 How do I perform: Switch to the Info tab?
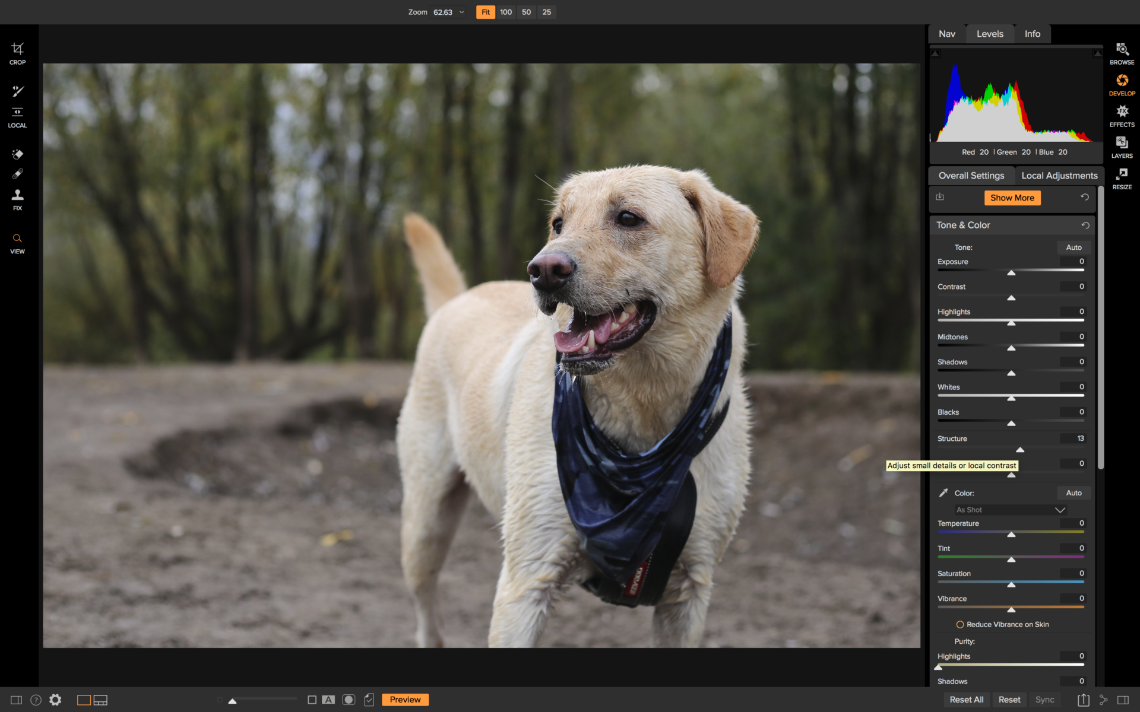click(1032, 34)
